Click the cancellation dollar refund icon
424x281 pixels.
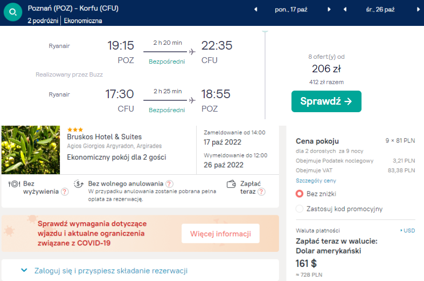coord(79,184)
